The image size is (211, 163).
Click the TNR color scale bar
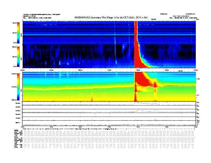(x=18, y=87)
